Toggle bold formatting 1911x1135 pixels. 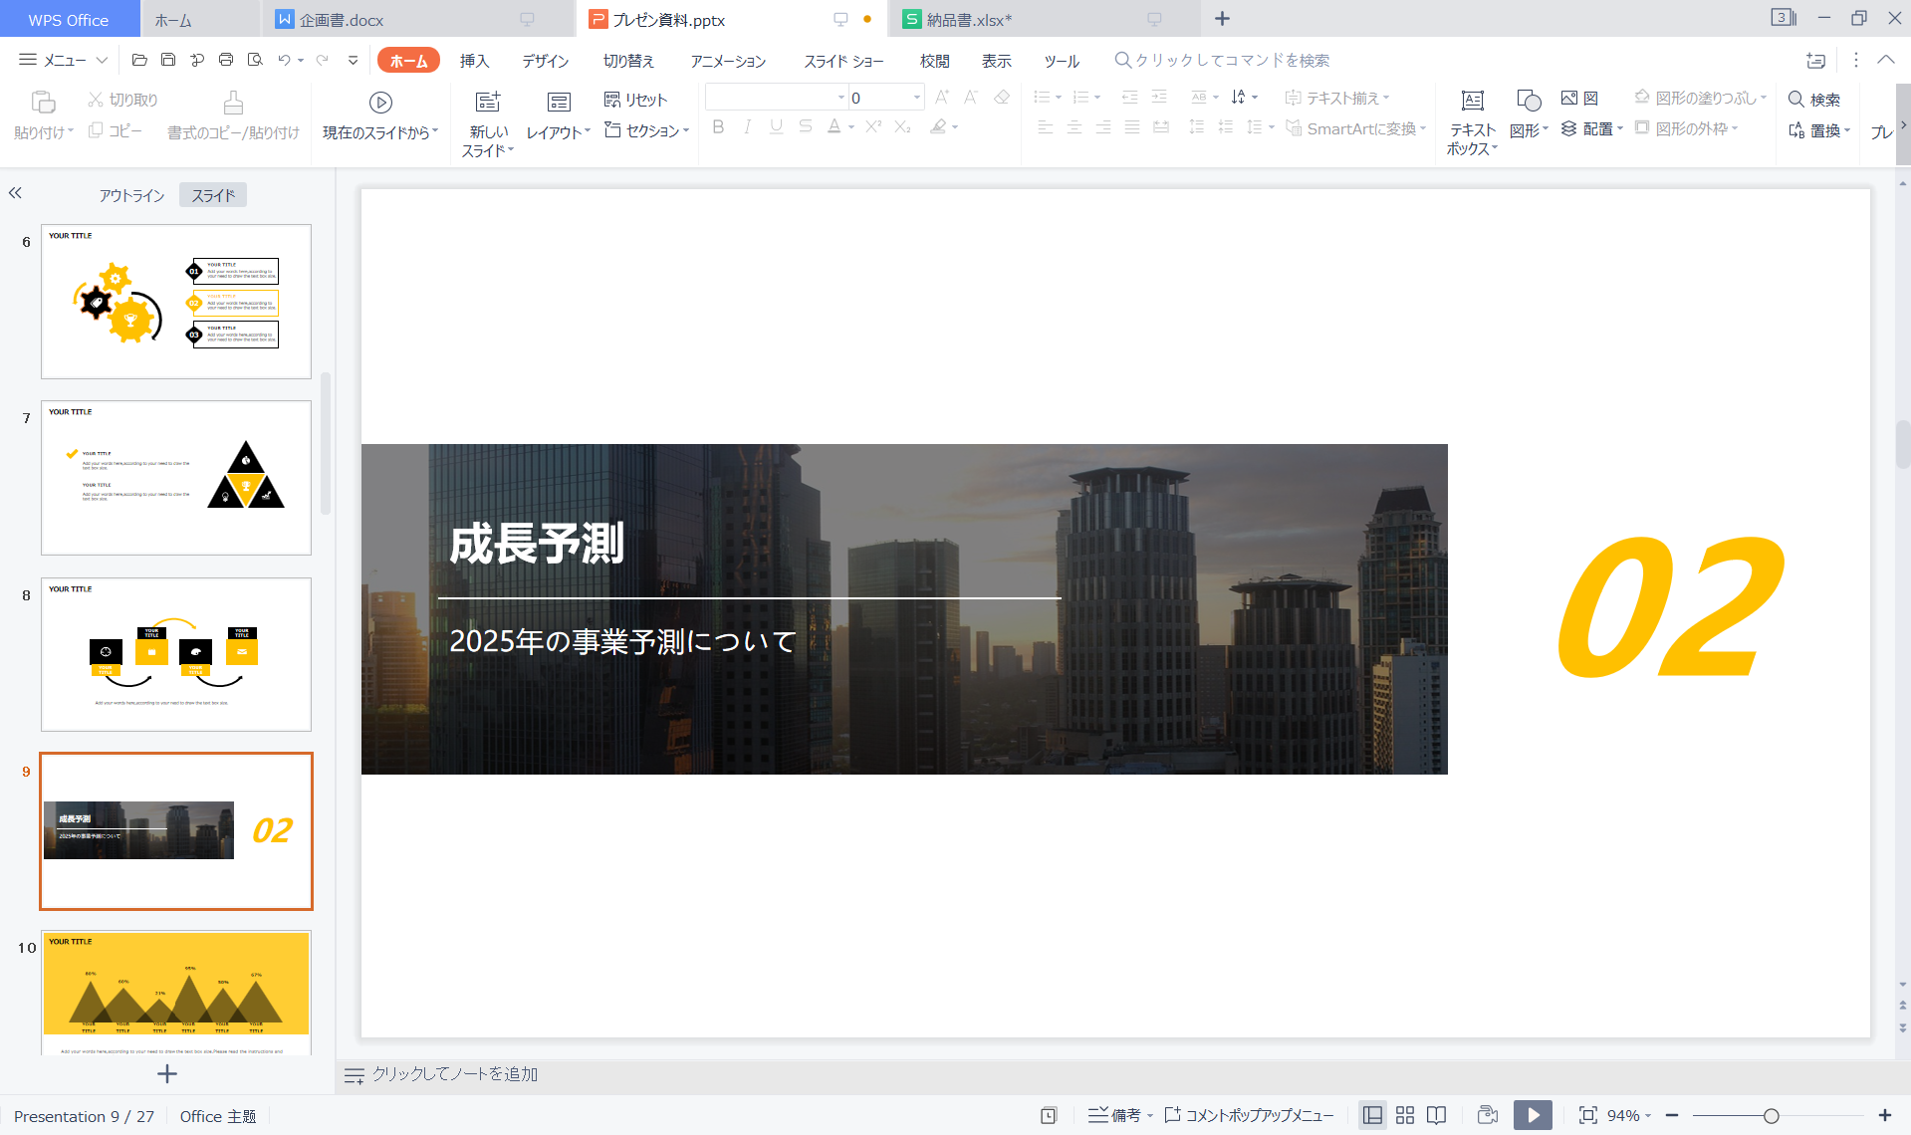pyautogui.click(x=718, y=126)
